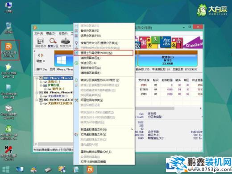Choose 清除保留扇区(E) menu entry
The height and width of the screenshot is (174, 232).
coord(104,58)
